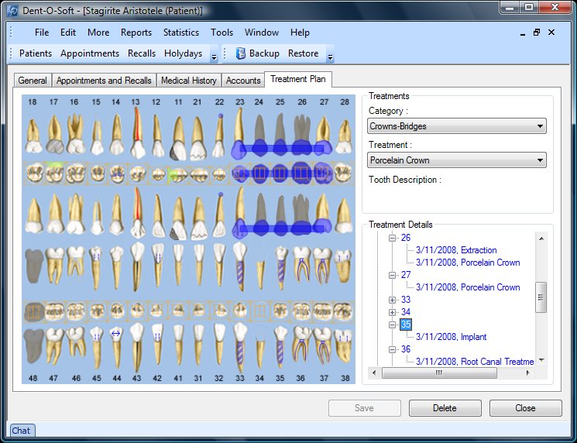Open the General tab
The width and height of the screenshot is (577, 443).
33,81
